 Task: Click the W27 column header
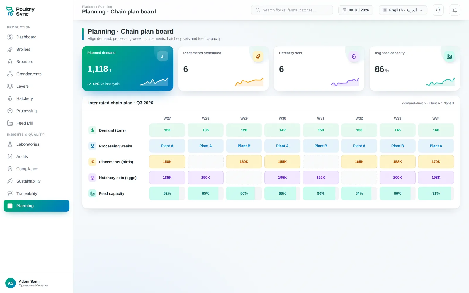click(x=167, y=118)
